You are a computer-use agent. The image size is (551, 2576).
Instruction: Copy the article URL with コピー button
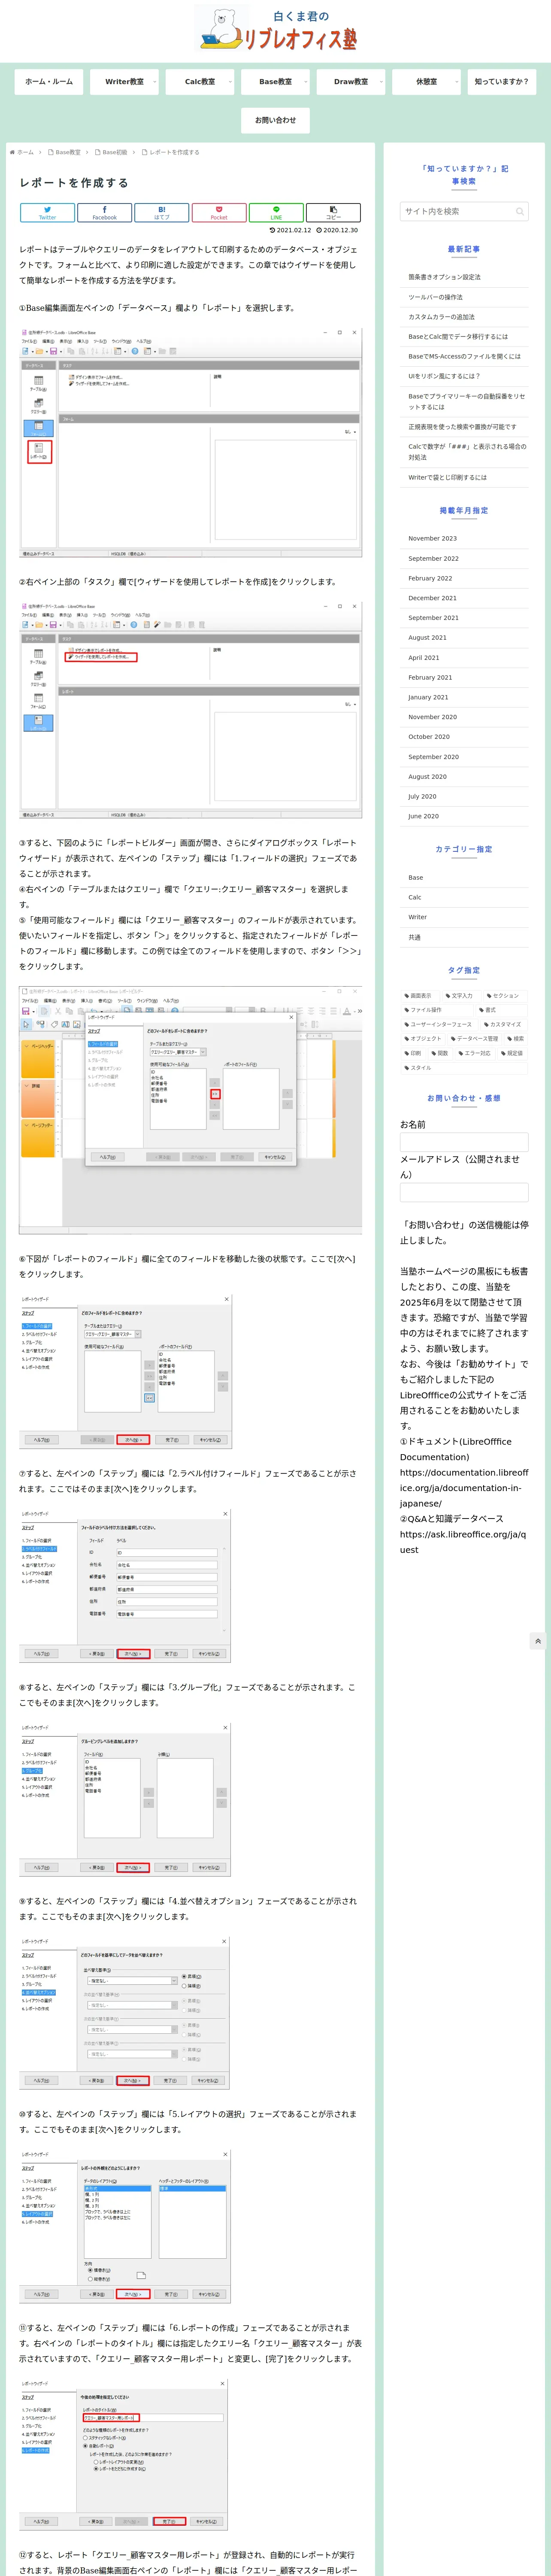point(333,213)
